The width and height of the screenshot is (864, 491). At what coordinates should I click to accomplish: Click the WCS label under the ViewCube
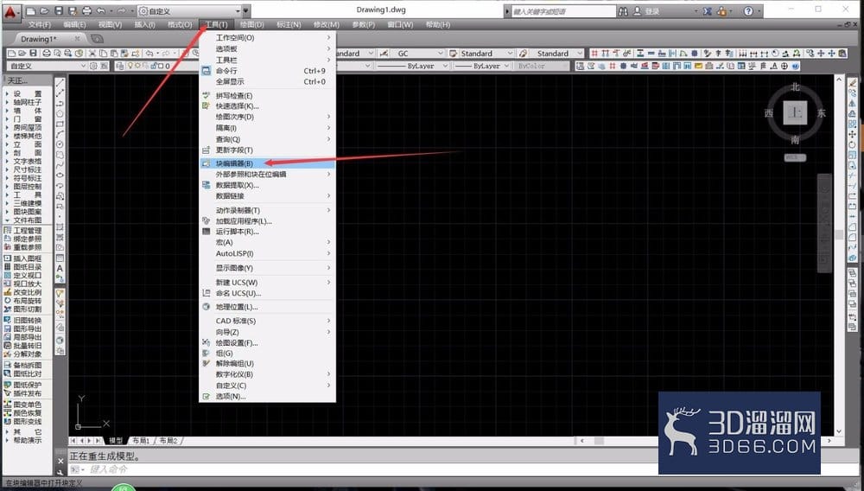click(x=795, y=157)
